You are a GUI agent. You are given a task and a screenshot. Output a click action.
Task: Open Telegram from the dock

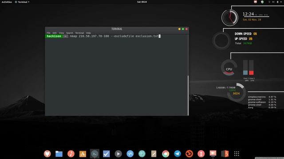coord(177,154)
